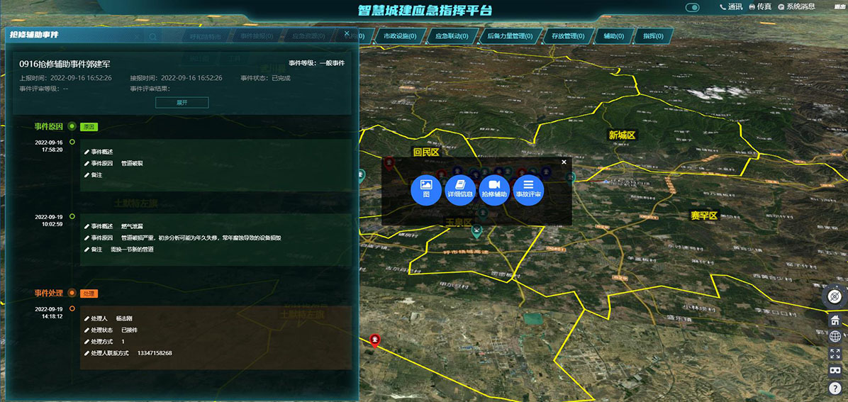The image size is (848, 402).
Task: Click the teal marker below 玉泉区
Action: (476, 233)
